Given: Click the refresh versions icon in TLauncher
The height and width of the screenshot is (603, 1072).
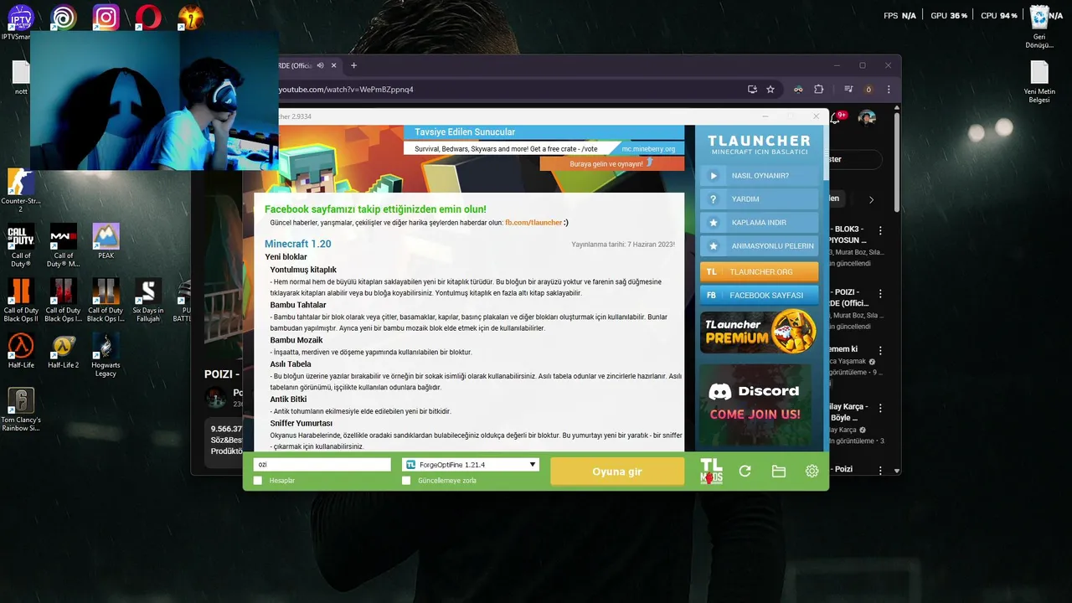Looking at the screenshot, I should (x=745, y=472).
